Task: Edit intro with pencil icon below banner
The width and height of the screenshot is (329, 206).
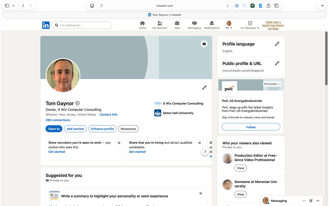Action: pyautogui.click(x=204, y=88)
